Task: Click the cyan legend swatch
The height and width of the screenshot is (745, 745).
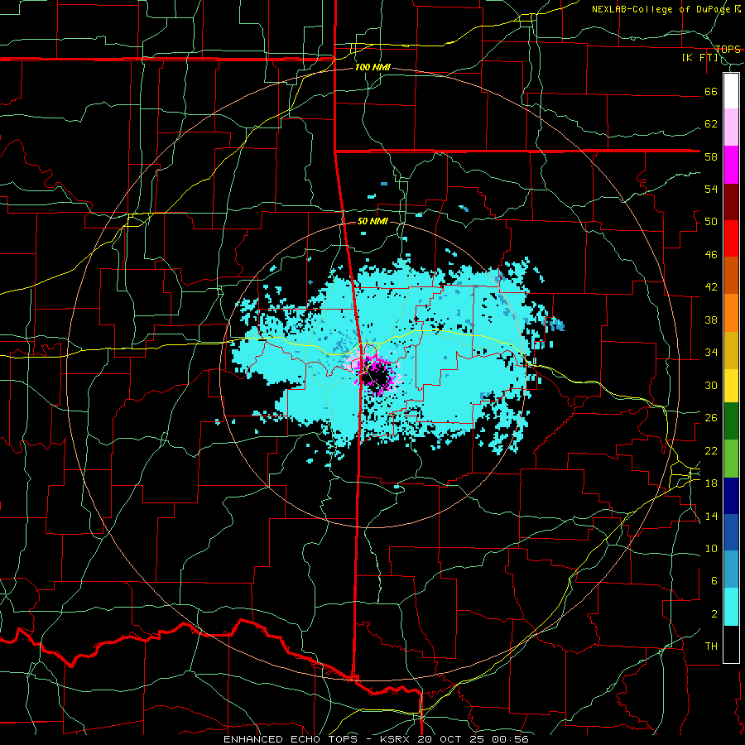Action: pos(731,607)
